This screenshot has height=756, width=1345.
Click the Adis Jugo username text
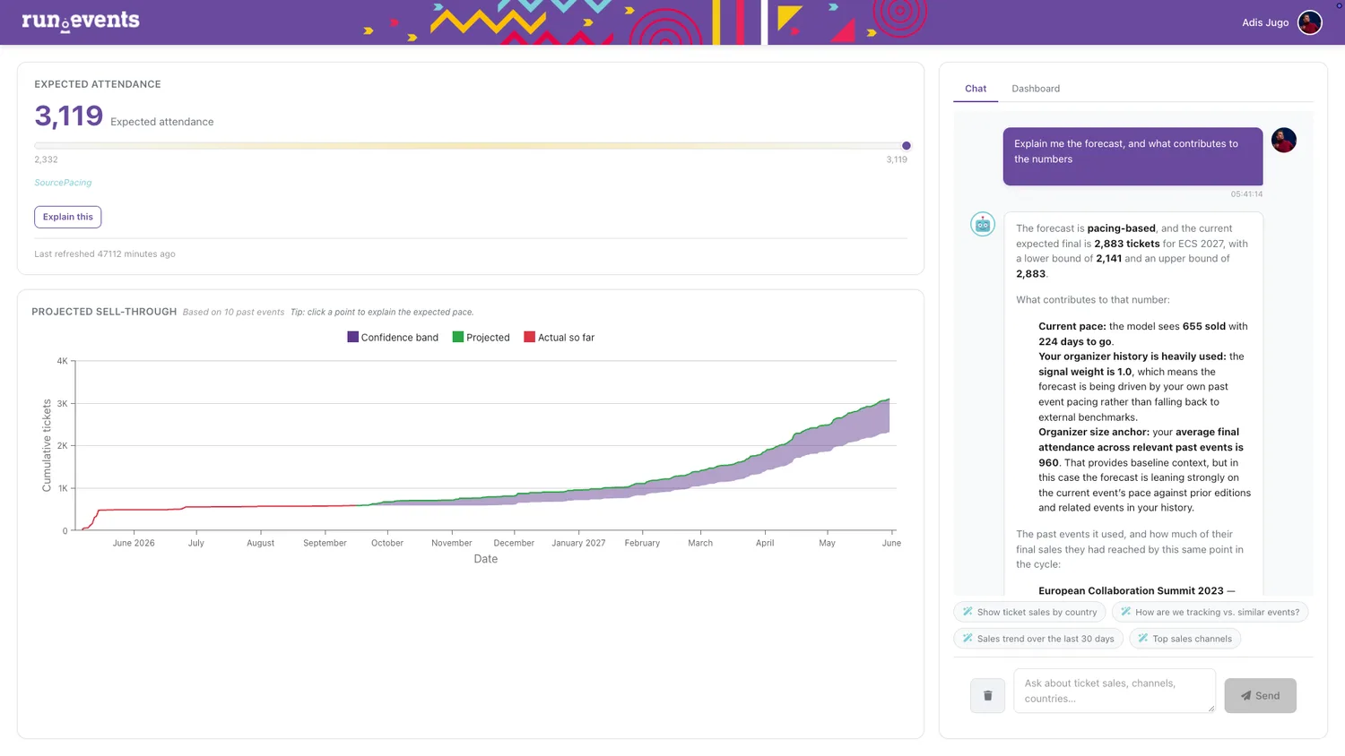pyautogui.click(x=1265, y=22)
